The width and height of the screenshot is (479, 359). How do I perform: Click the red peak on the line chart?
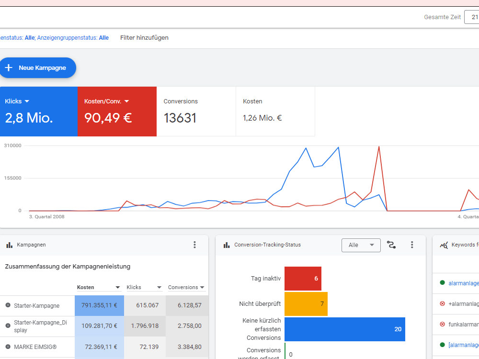tap(379, 147)
